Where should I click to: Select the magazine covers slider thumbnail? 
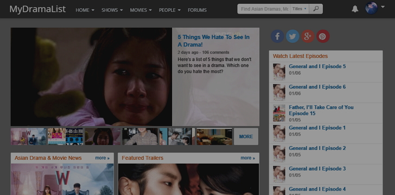pos(66,136)
